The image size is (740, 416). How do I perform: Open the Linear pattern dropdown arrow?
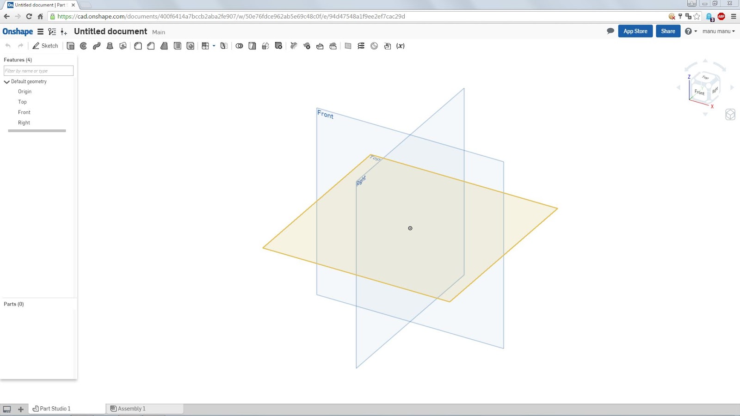pyautogui.click(x=213, y=46)
